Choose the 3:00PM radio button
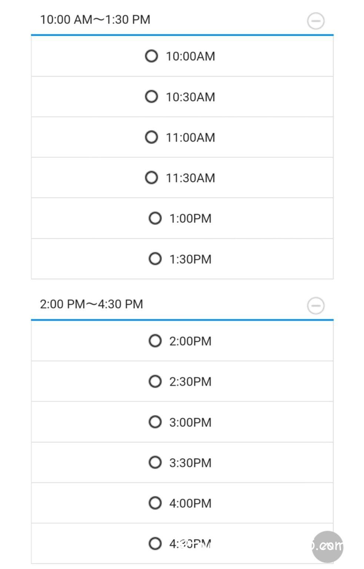Screen dimensions: 364x569 (x=155, y=422)
